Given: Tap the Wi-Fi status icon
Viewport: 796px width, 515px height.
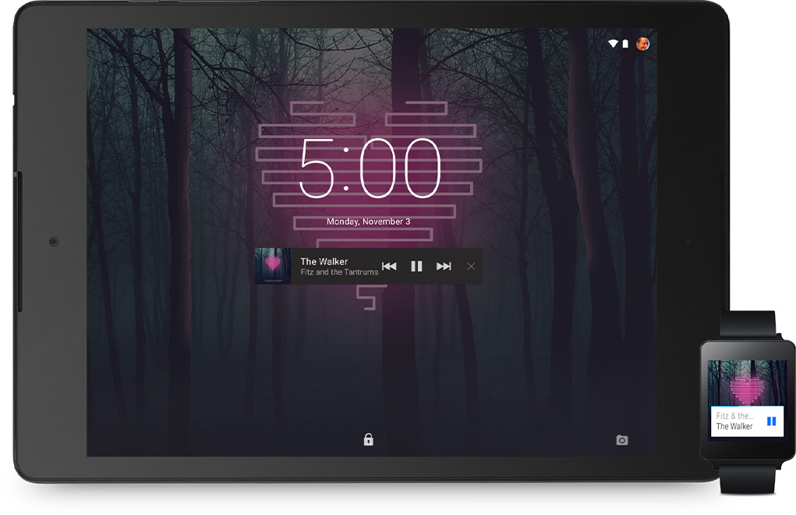Looking at the screenshot, I should (x=613, y=44).
